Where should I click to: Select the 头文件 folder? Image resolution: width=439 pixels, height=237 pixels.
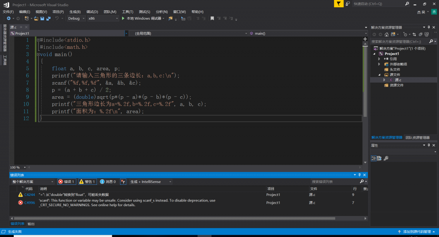pyautogui.click(x=395, y=70)
